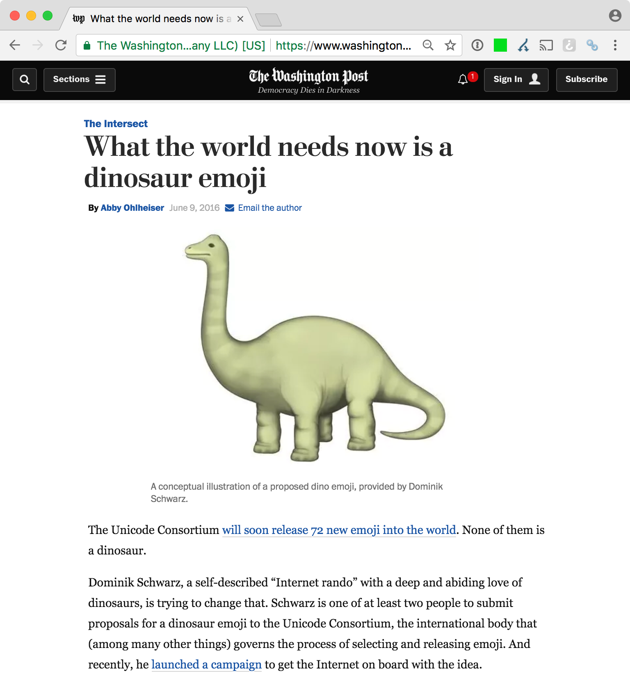Open the 1Password extension icon
Viewport: 630px width, 689px height.
point(477,45)
